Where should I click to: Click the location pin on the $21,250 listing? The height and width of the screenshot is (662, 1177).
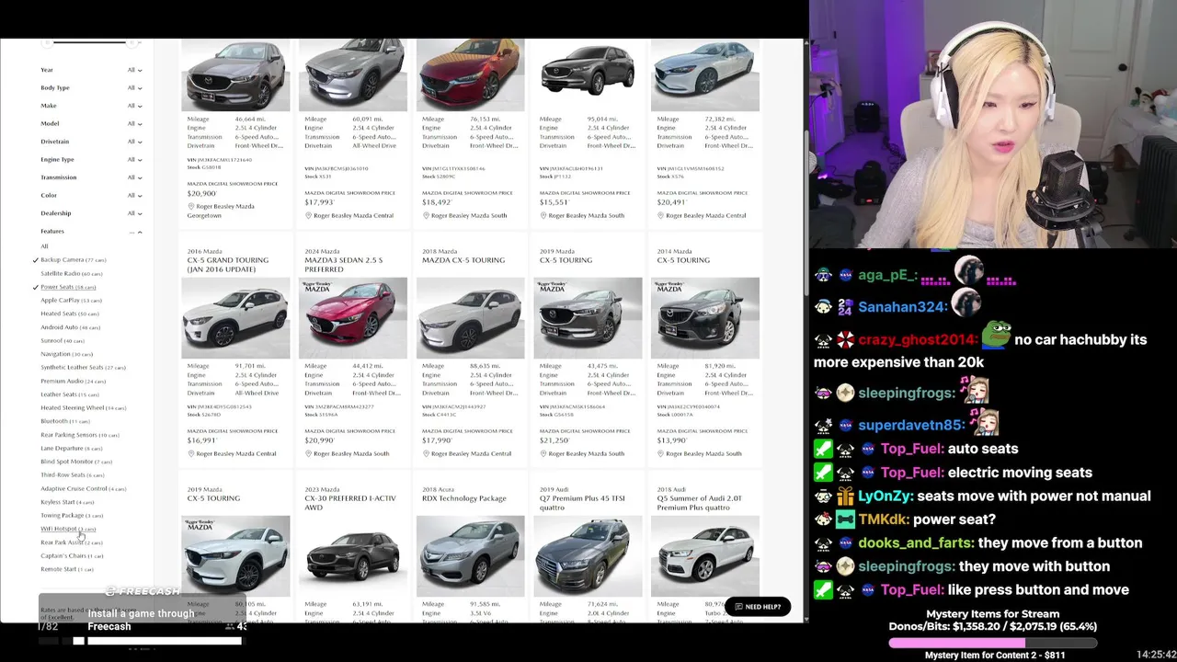point(544,453)
